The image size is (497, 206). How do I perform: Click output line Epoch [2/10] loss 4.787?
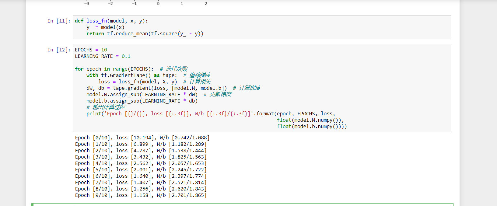point(141,150)
